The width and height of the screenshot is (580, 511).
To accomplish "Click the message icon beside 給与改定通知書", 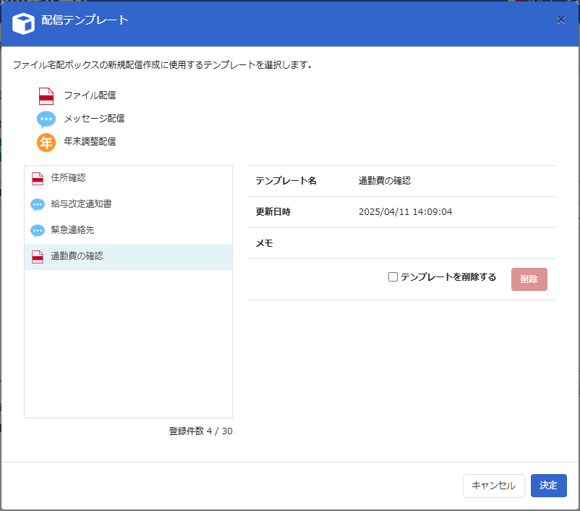I will coord(38,205).
